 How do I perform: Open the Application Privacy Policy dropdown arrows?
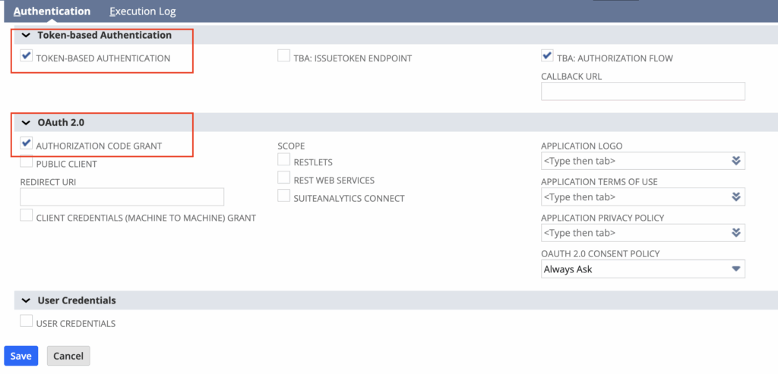coord(735,232)
